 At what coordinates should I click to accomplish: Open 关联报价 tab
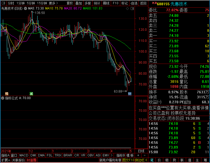[18, 160]
